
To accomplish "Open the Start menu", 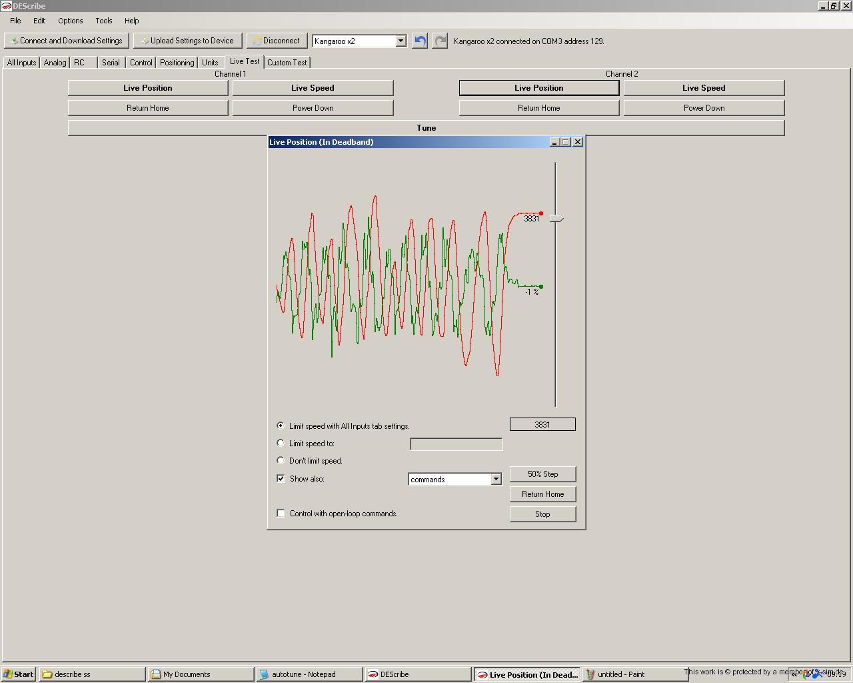I will pyautogui.click(x=18, y=674).
